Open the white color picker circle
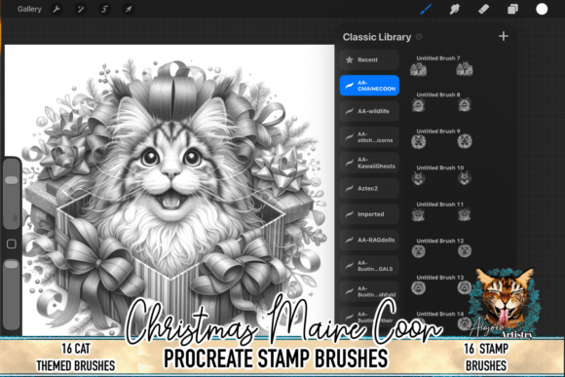The width and height of the screenshot is (565, 377). point(542,9)
